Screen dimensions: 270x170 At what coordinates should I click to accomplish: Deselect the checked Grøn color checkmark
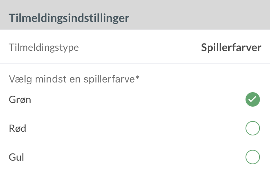tap(253, 99)
